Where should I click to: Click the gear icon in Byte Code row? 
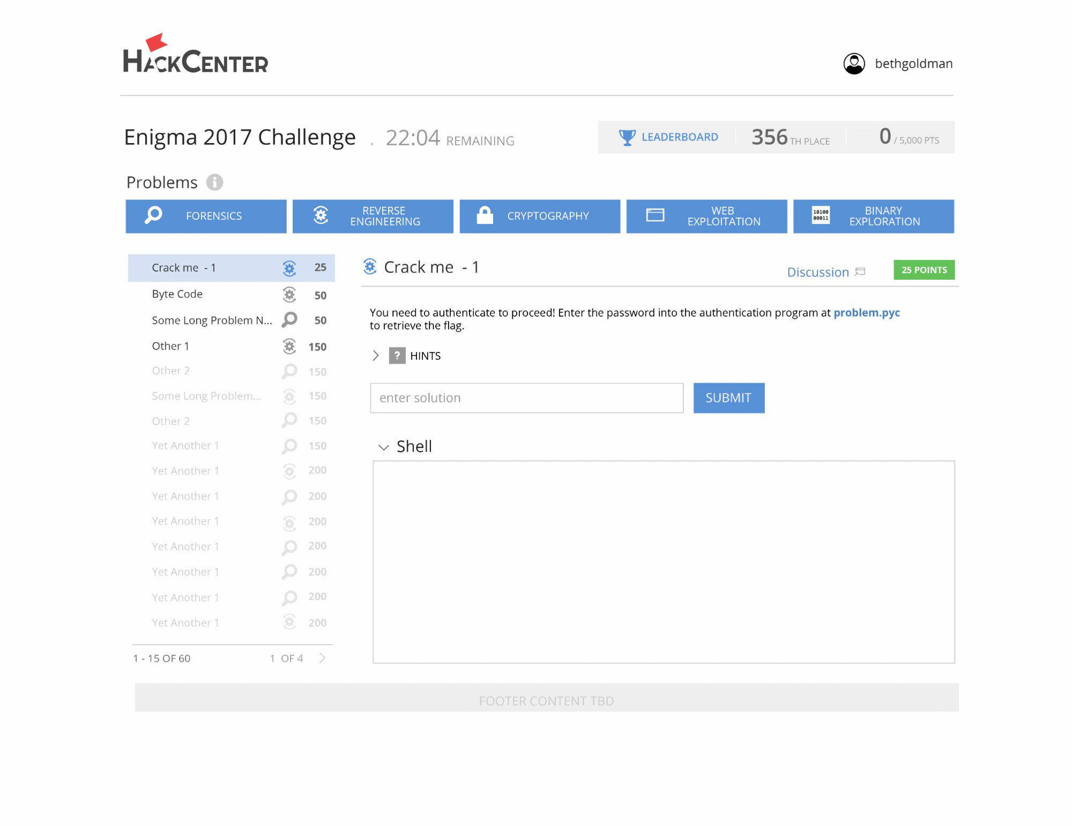point(289,294)
